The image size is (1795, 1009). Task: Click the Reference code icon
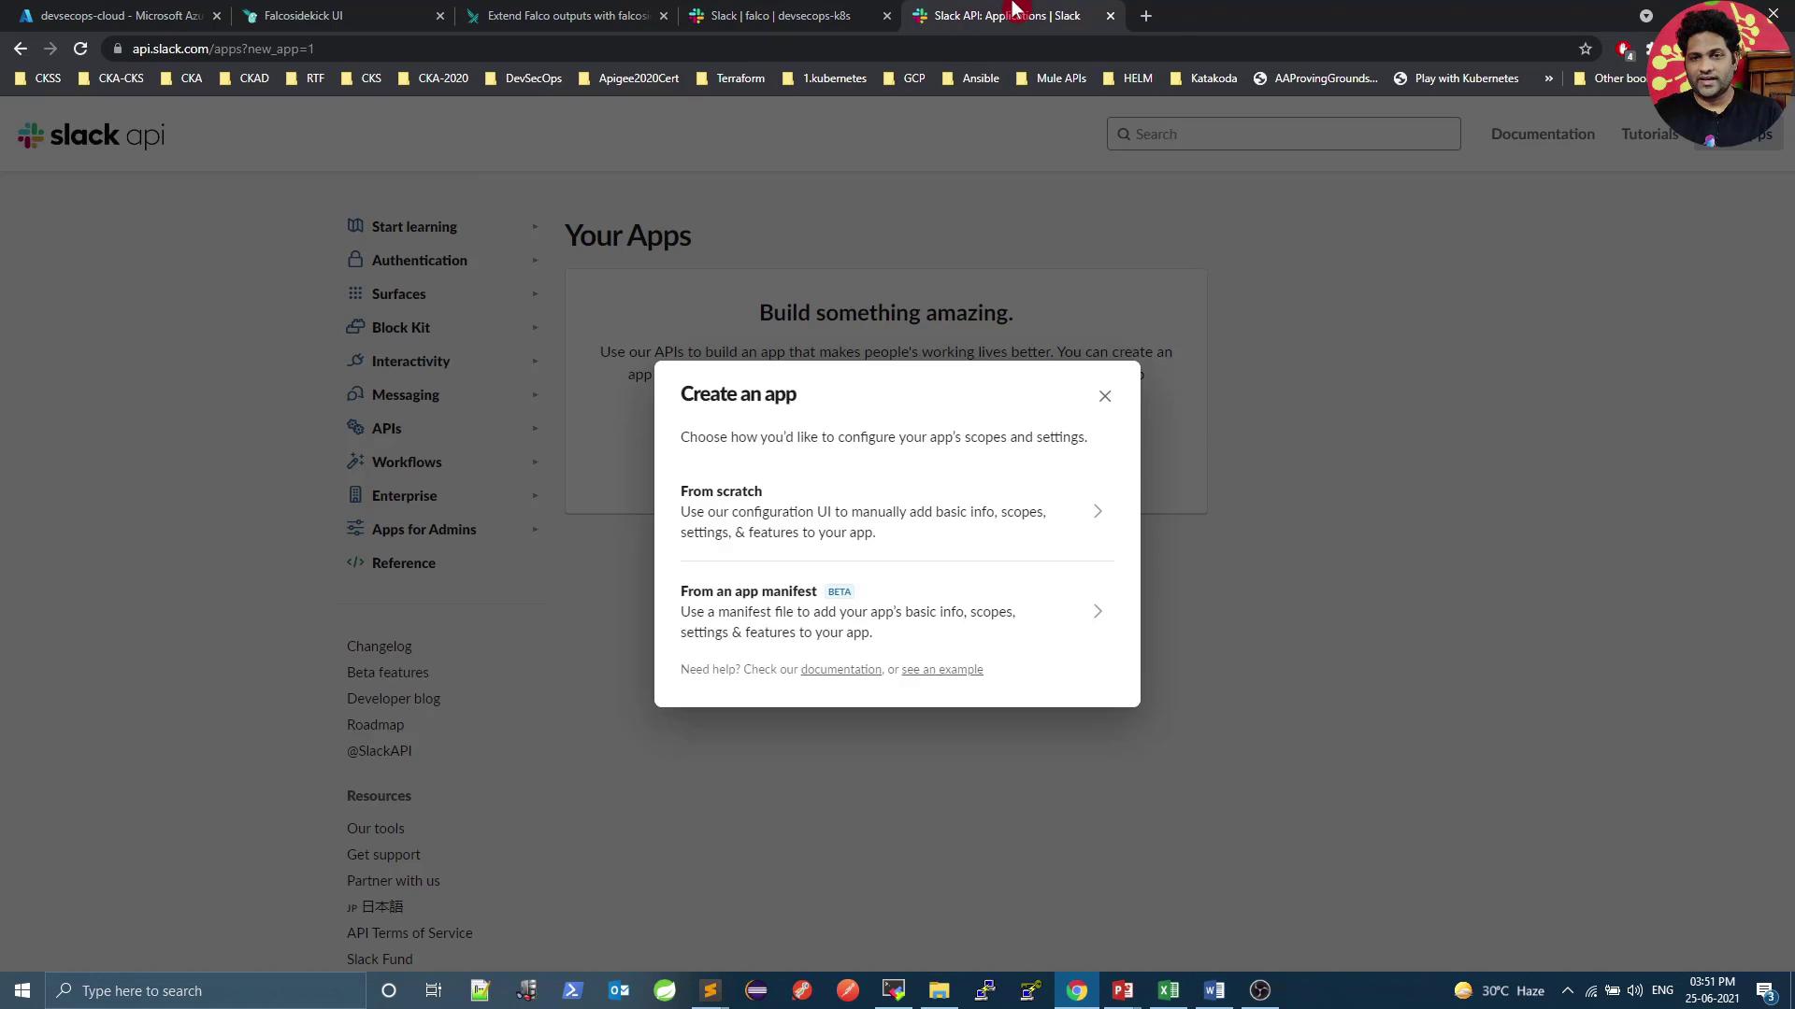coord(355,562)
